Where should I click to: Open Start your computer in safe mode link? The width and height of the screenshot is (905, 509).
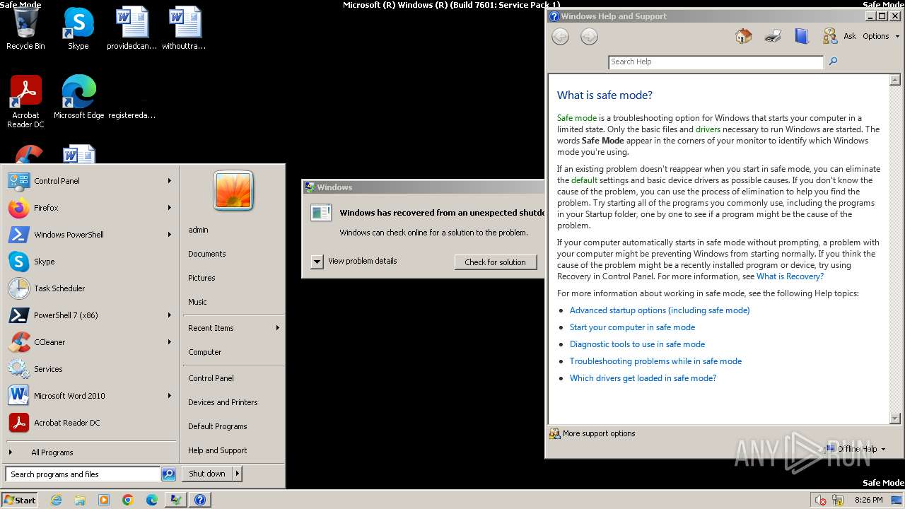[x=632, y=327]
